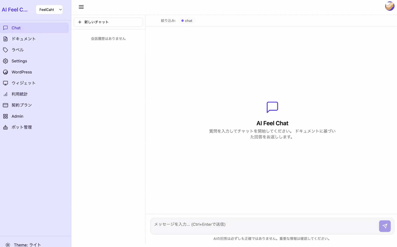Click the send message paper plane icon
The width and height of the screenshot is (397, 247).
pos(385,226)
